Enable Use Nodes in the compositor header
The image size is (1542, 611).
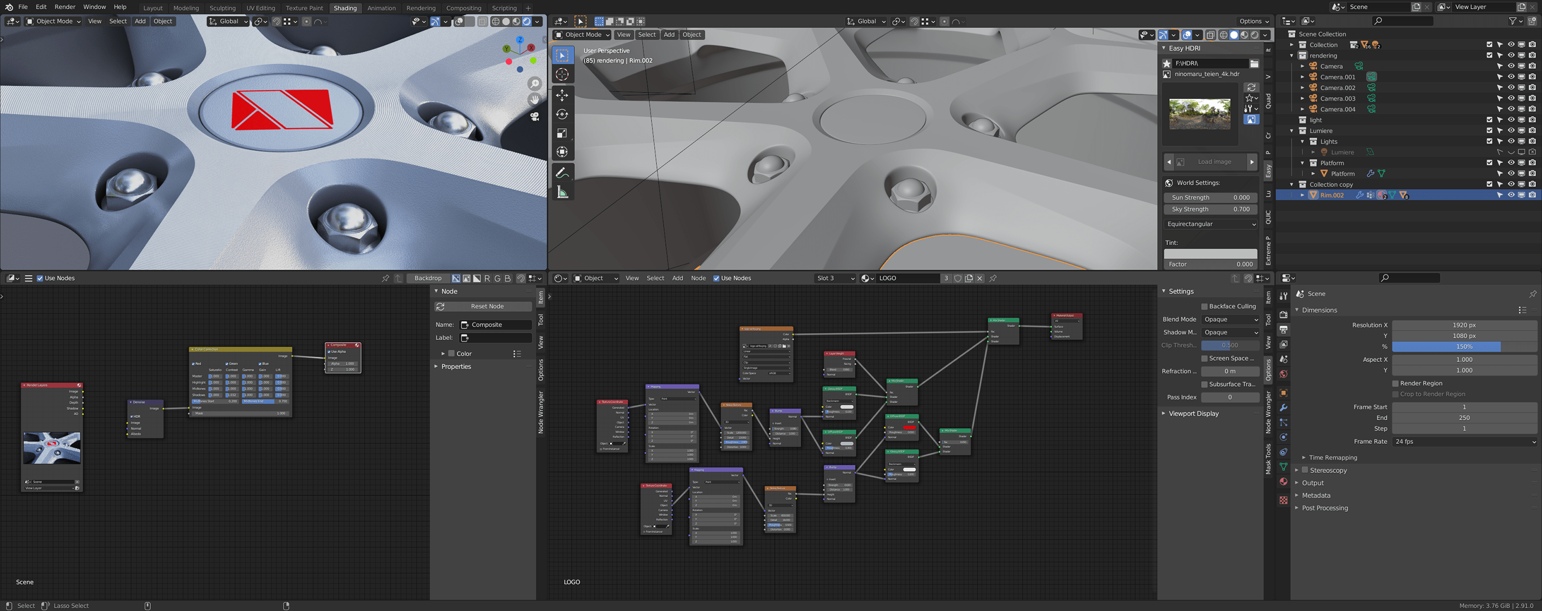pyautogui.click(x=40, y=278)
